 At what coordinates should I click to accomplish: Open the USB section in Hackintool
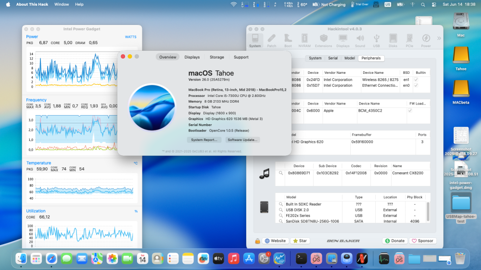pos(377,40)
